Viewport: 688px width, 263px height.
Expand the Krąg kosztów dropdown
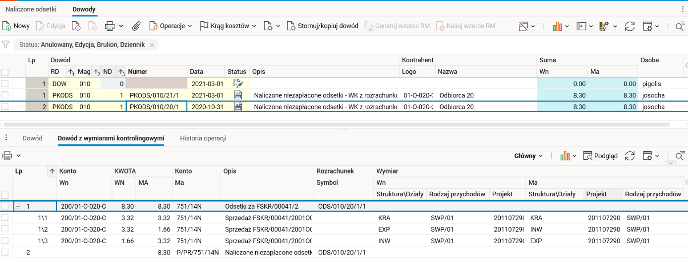click(228, 26)
